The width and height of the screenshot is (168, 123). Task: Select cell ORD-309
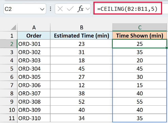tap(34, 110)
